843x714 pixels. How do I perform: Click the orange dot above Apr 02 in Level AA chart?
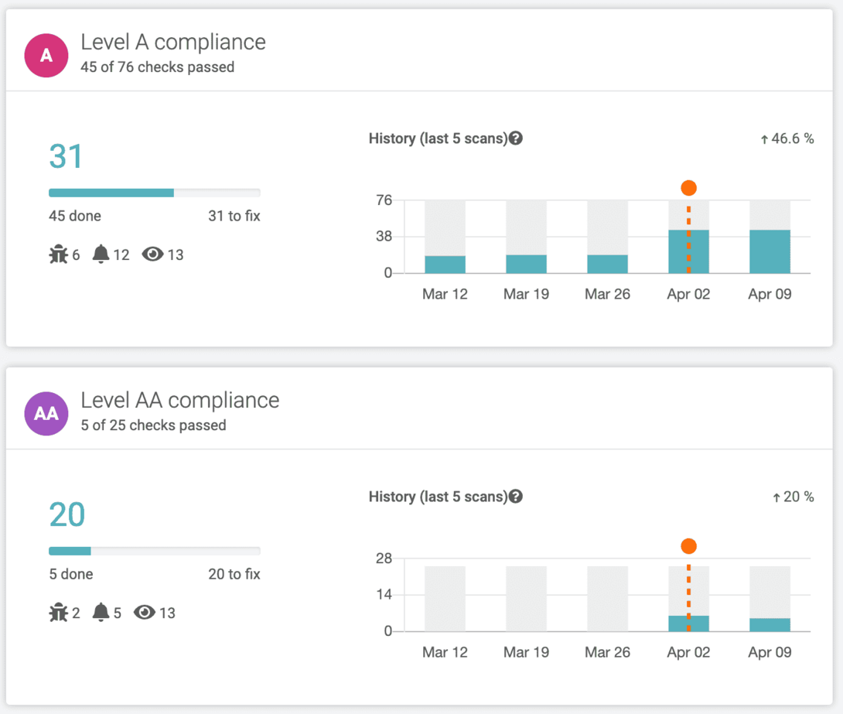tap(688, 545)
